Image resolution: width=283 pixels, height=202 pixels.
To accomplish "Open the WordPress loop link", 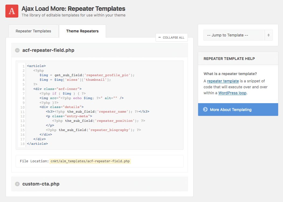I will coord(232,93).
